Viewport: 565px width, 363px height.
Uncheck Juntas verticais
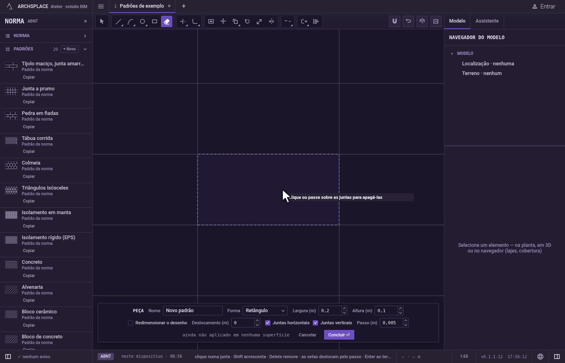click(x=315, y=323)
